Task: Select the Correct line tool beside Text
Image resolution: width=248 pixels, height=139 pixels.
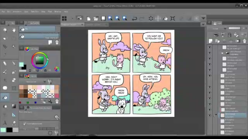Action: click(x=14, y=123)
